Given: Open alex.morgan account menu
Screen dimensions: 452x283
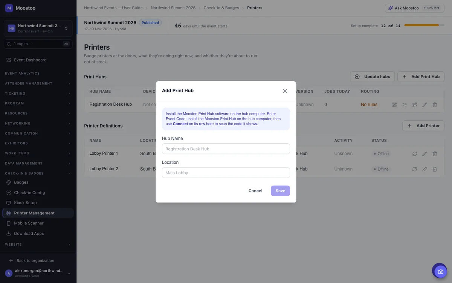Looking at the screenshot, I should tap(38, 273).
